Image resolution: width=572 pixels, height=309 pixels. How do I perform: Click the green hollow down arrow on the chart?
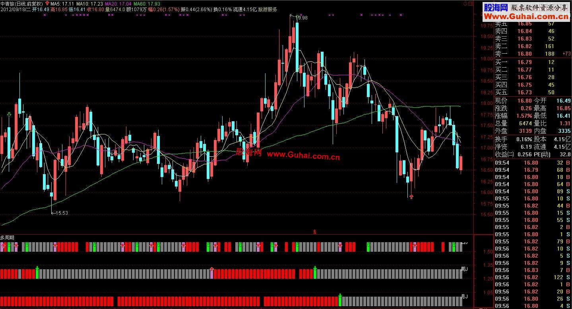tap(9, 115)
